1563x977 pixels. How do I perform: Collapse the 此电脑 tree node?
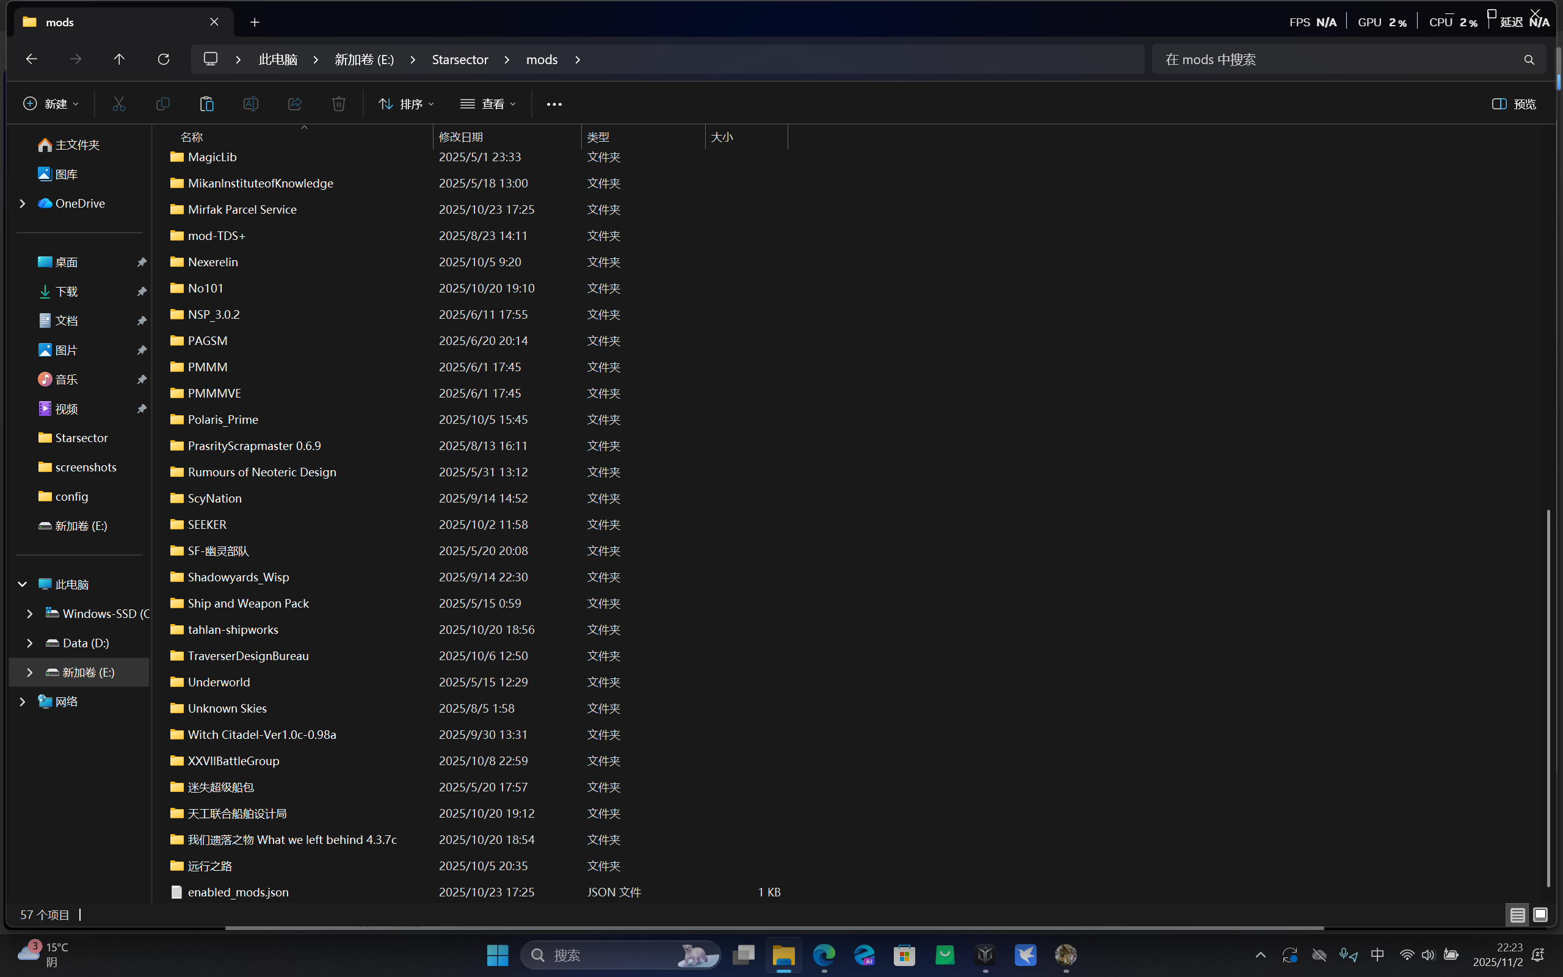tap(23, 584)
